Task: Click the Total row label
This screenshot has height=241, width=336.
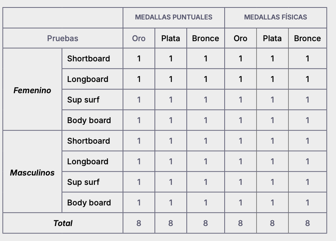Action: [x=63, y=223]
